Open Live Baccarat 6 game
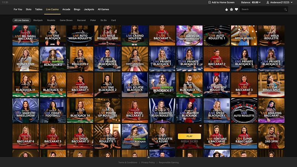The width and height of the screenshot is (297, 167). click(x=26, y=136)
